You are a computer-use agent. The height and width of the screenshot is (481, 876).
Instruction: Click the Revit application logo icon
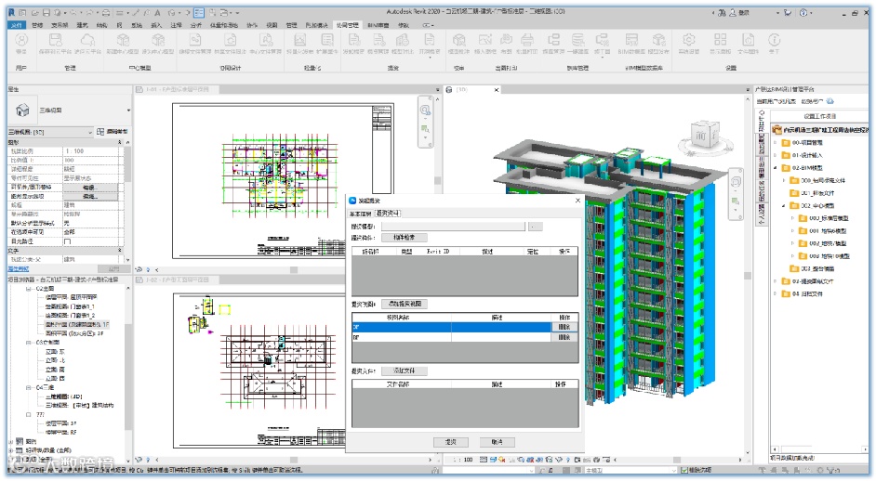click(9, 14)
